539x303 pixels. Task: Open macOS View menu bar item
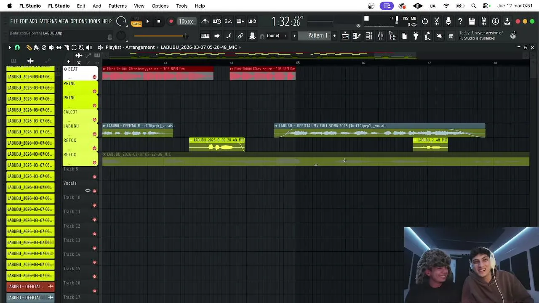pos(139,6)
